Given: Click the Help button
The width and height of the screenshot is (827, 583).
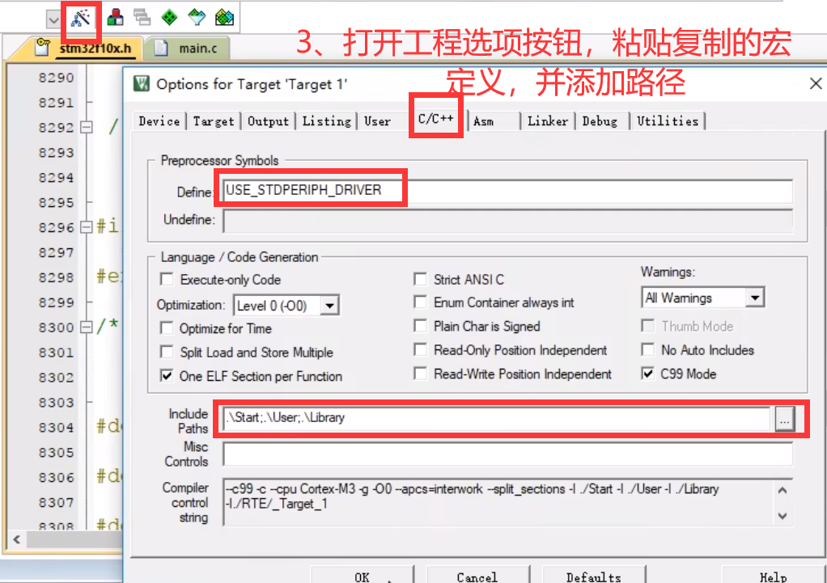Looking at the screenshot, I should tap(774, 577).
